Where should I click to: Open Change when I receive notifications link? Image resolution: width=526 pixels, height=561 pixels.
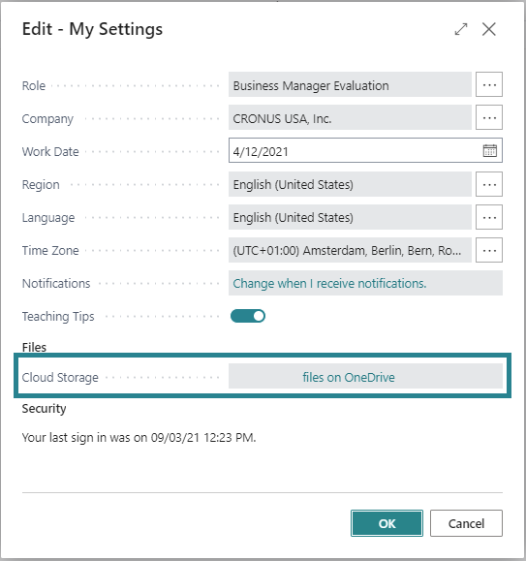(329, 283)
